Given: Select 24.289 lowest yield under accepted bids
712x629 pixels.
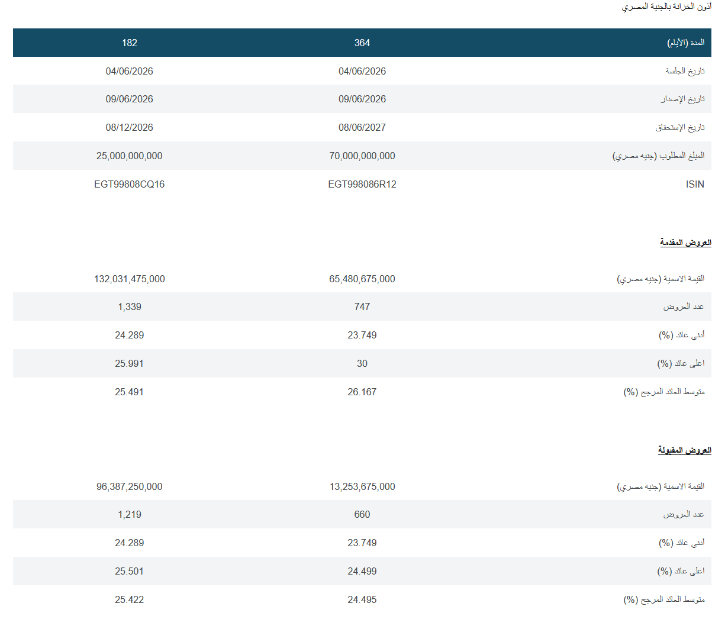Looking at the screenshot, I should coord(130,543).
